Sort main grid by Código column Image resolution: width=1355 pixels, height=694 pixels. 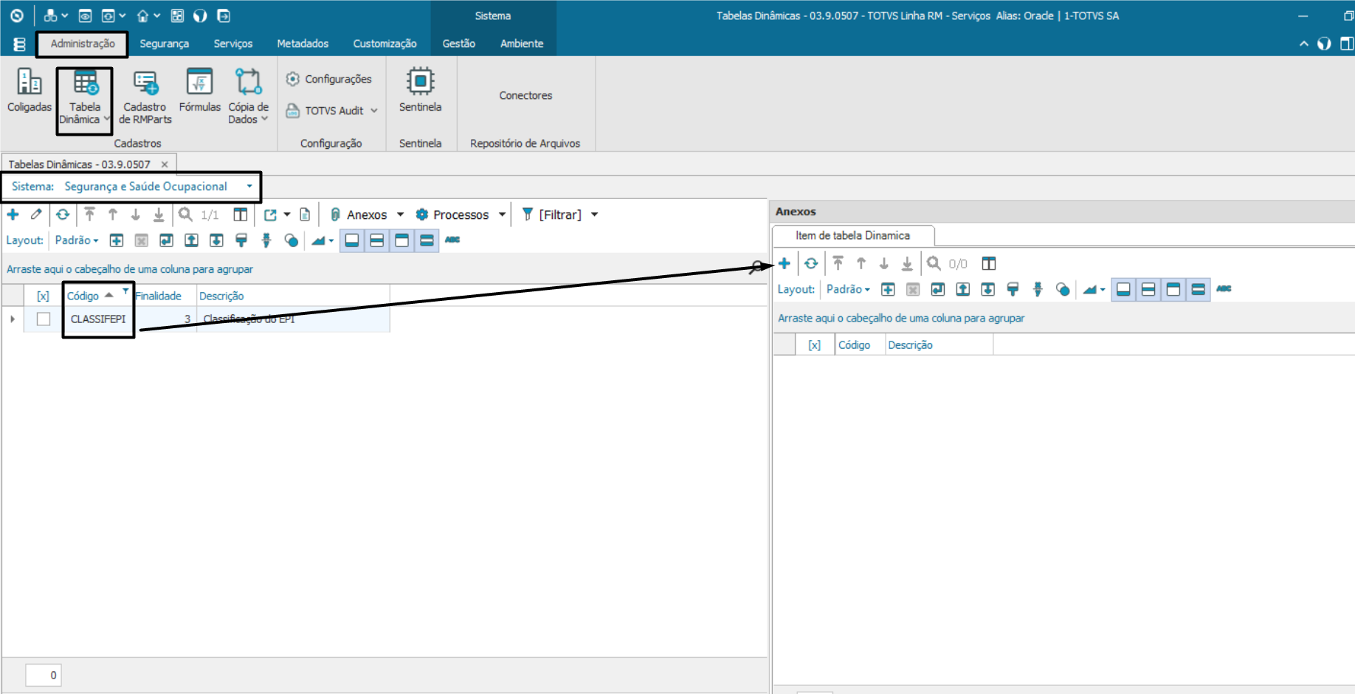click(83, 296)
